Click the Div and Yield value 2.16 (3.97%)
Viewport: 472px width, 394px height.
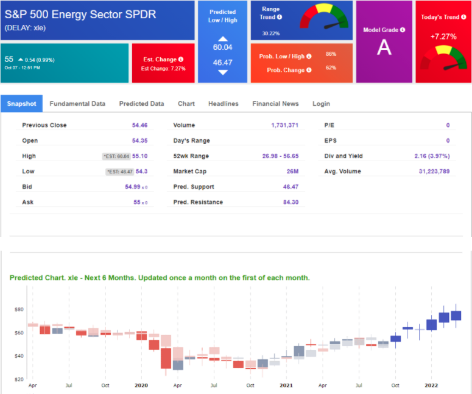(432, 156)
